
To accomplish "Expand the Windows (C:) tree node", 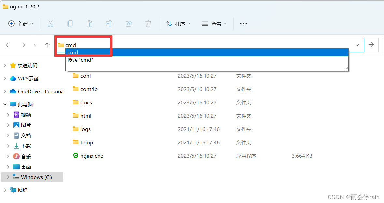I will point(8,177).
